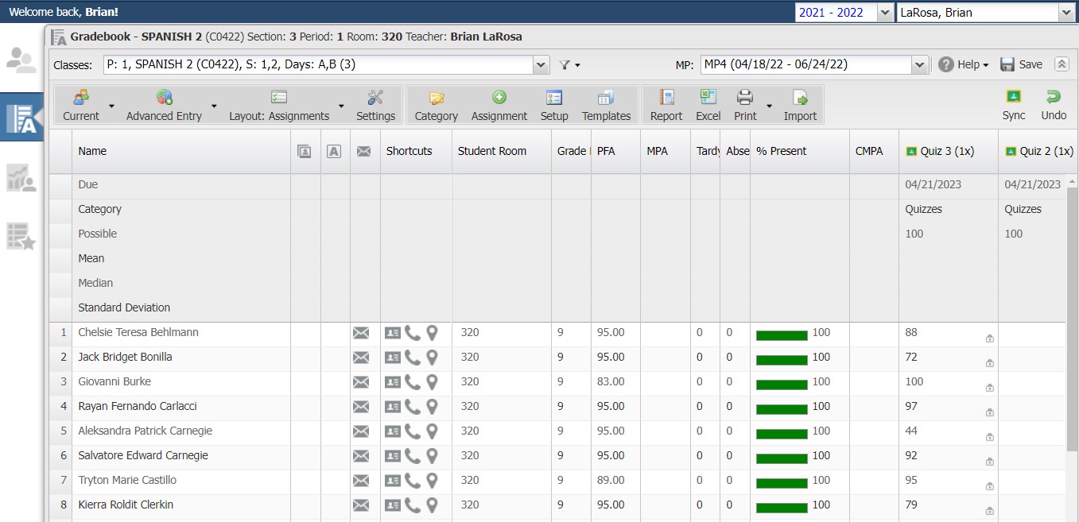This screenshot has height=522, width=1079.
Task: Collapse the gradebook header panel
Action: [1062, 64]
